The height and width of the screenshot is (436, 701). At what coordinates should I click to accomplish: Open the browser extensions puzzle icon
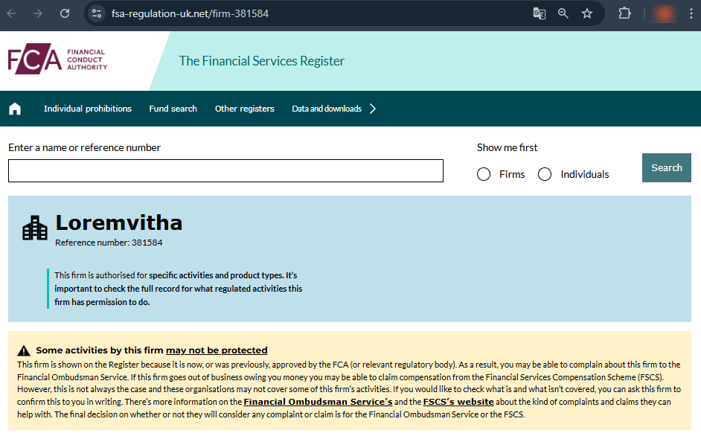624,12
